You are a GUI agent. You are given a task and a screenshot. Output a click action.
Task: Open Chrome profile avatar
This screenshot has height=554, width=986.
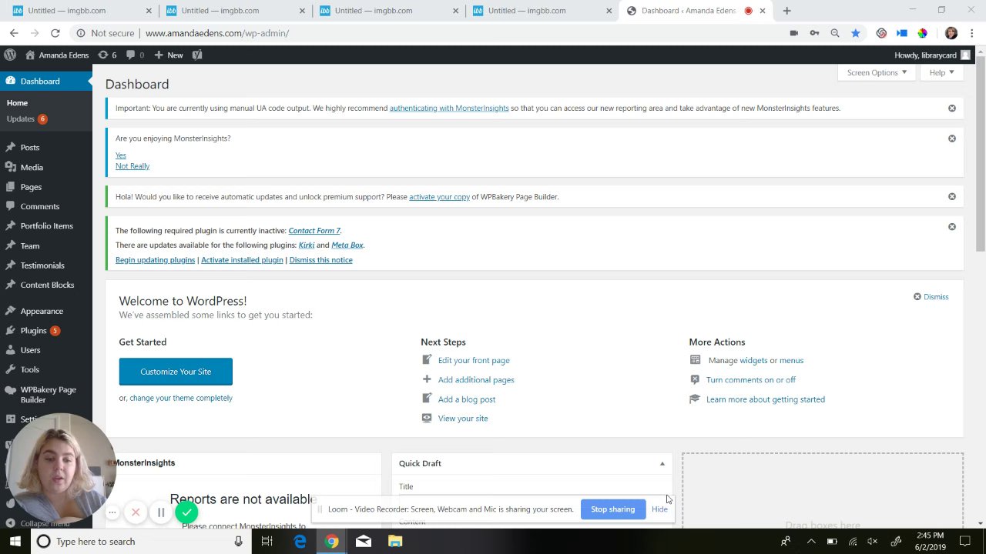click(951, 33)
